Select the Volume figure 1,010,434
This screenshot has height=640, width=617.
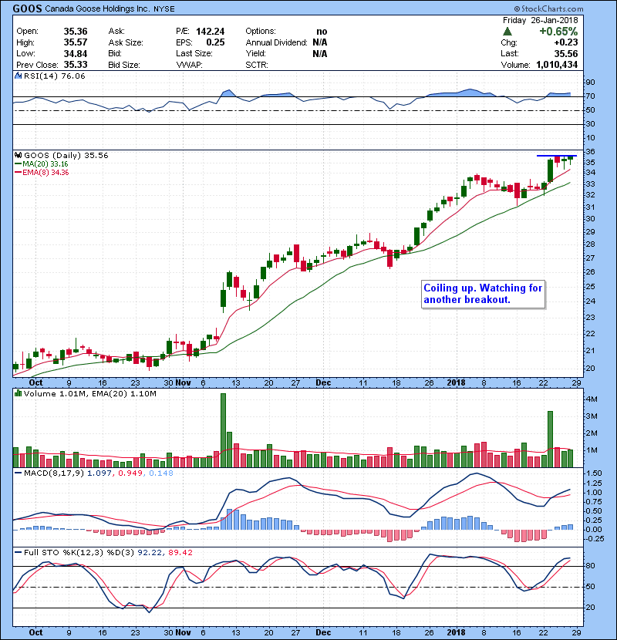[557, 65]
